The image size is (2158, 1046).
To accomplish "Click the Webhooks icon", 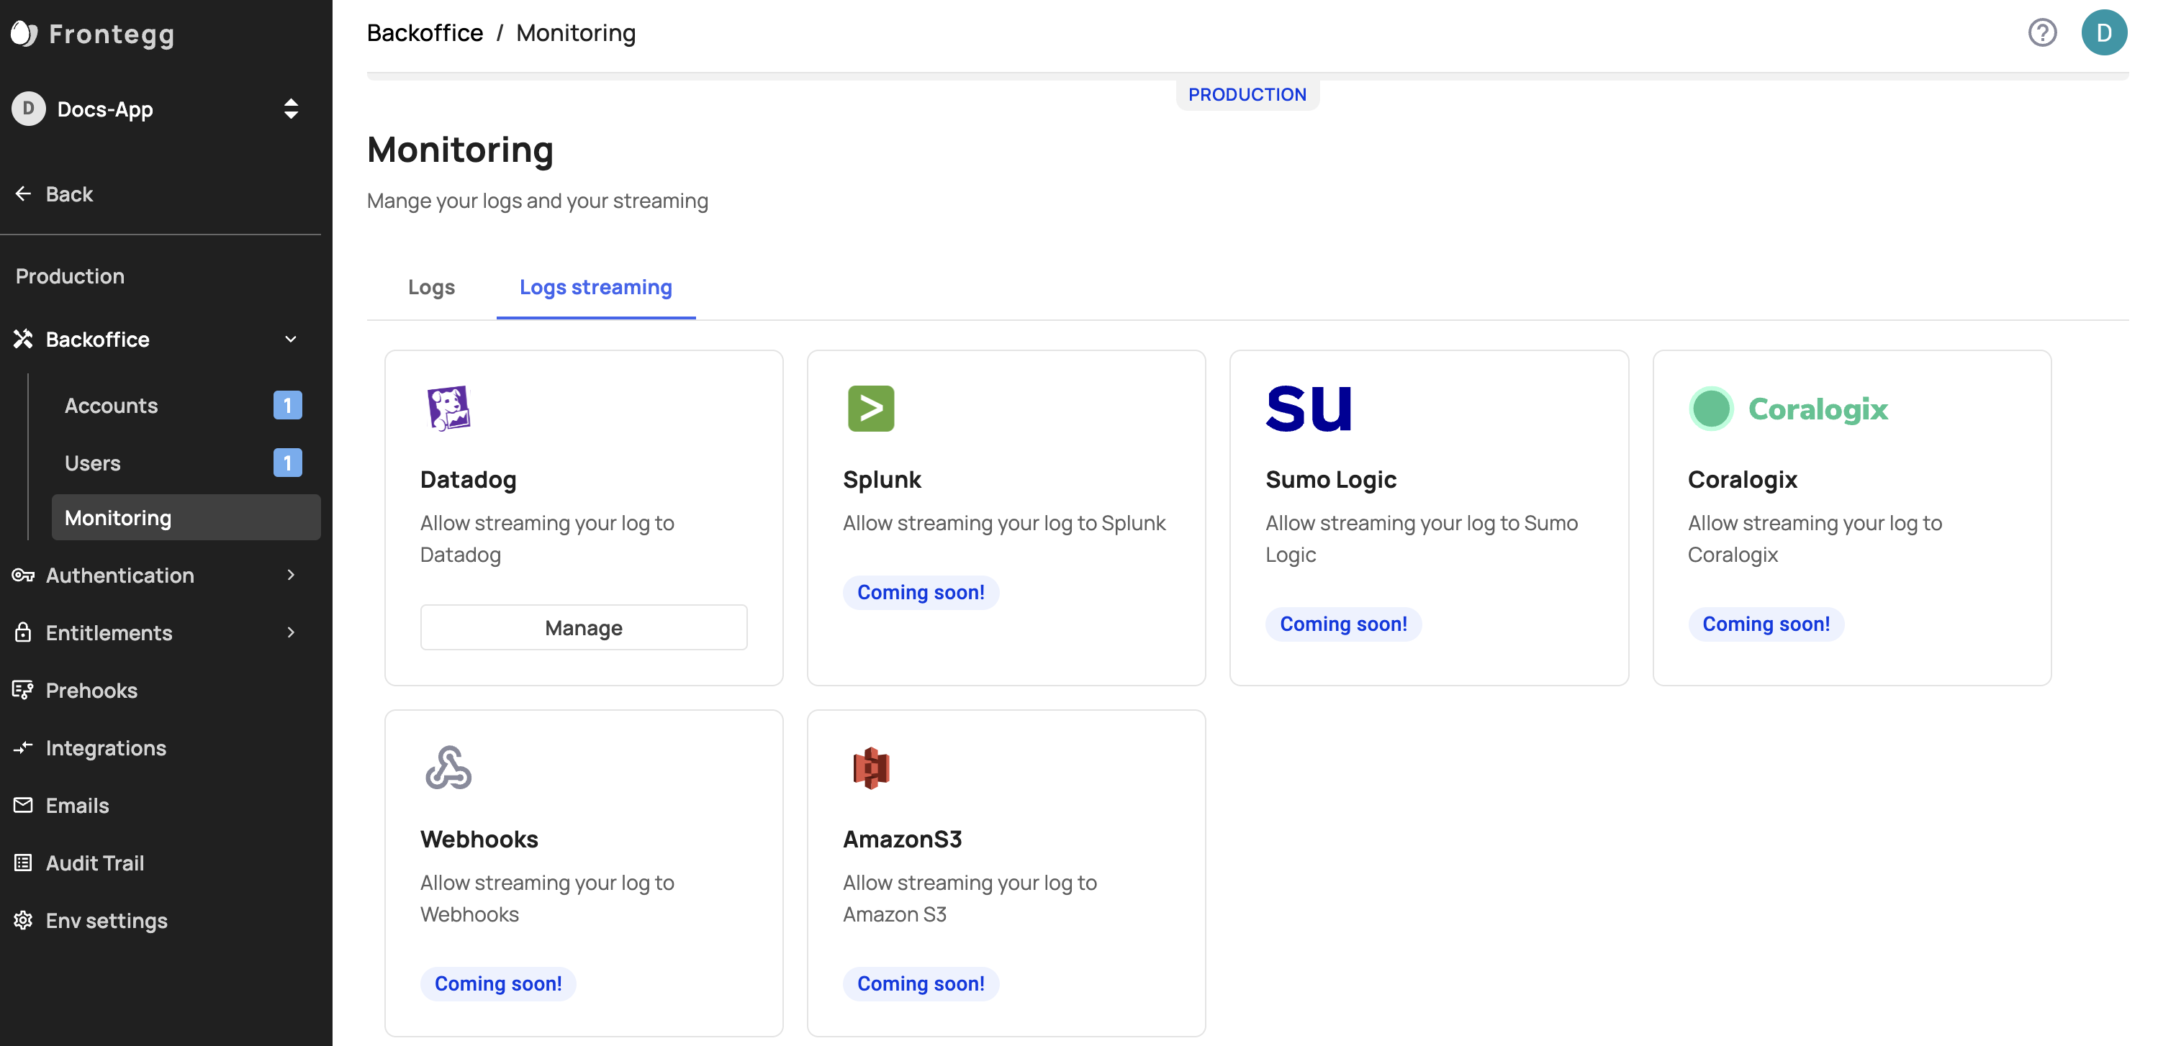I will (448, 767).
